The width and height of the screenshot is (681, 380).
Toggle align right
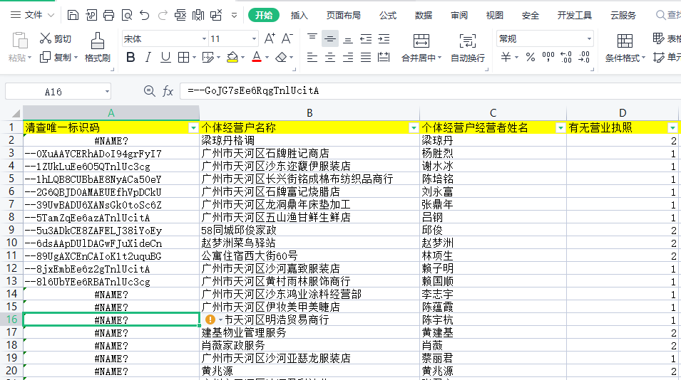coord(348,57)
